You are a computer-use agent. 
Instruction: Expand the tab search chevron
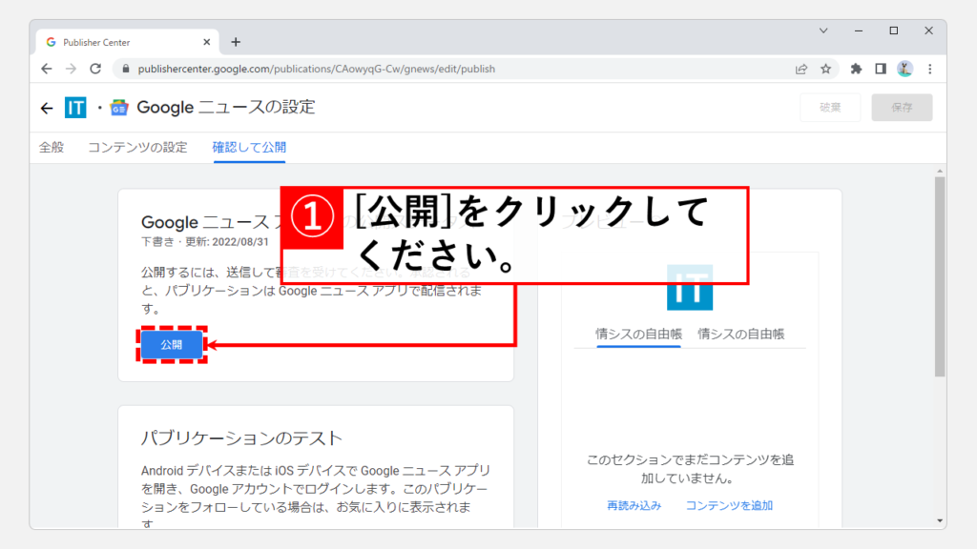pos(823,31)
